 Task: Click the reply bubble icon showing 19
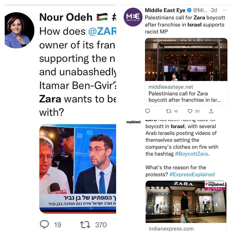44,224
